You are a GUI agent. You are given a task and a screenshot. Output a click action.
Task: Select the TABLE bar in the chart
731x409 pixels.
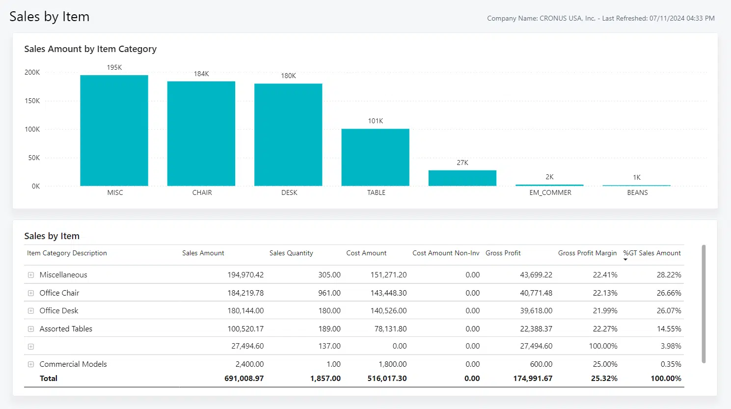tap(376, 157)
